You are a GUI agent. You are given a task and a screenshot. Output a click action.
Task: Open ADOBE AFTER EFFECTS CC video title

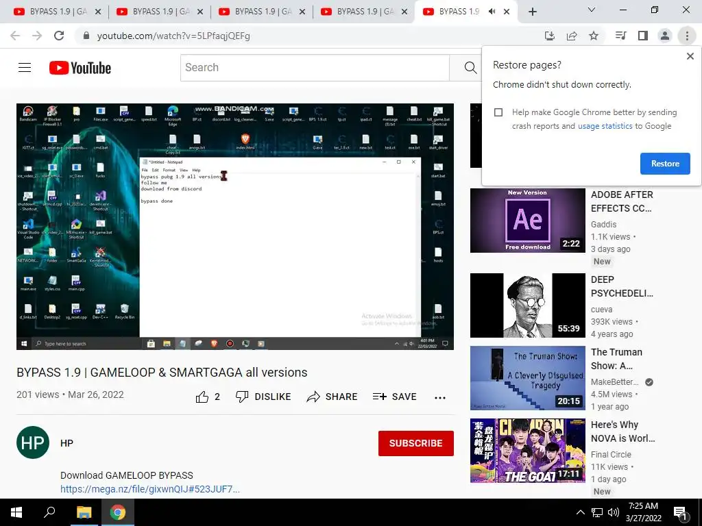(x=622, y=201)
